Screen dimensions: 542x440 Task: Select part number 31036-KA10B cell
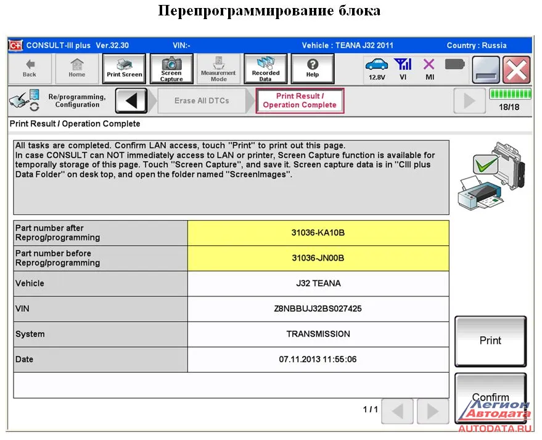[318, 233]
